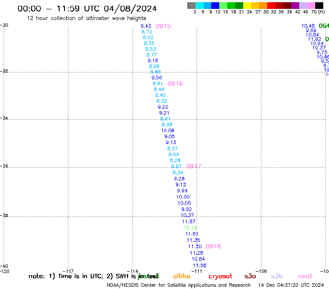Click the reading 10.05
329x289 pixels.
tap(185, 203)
